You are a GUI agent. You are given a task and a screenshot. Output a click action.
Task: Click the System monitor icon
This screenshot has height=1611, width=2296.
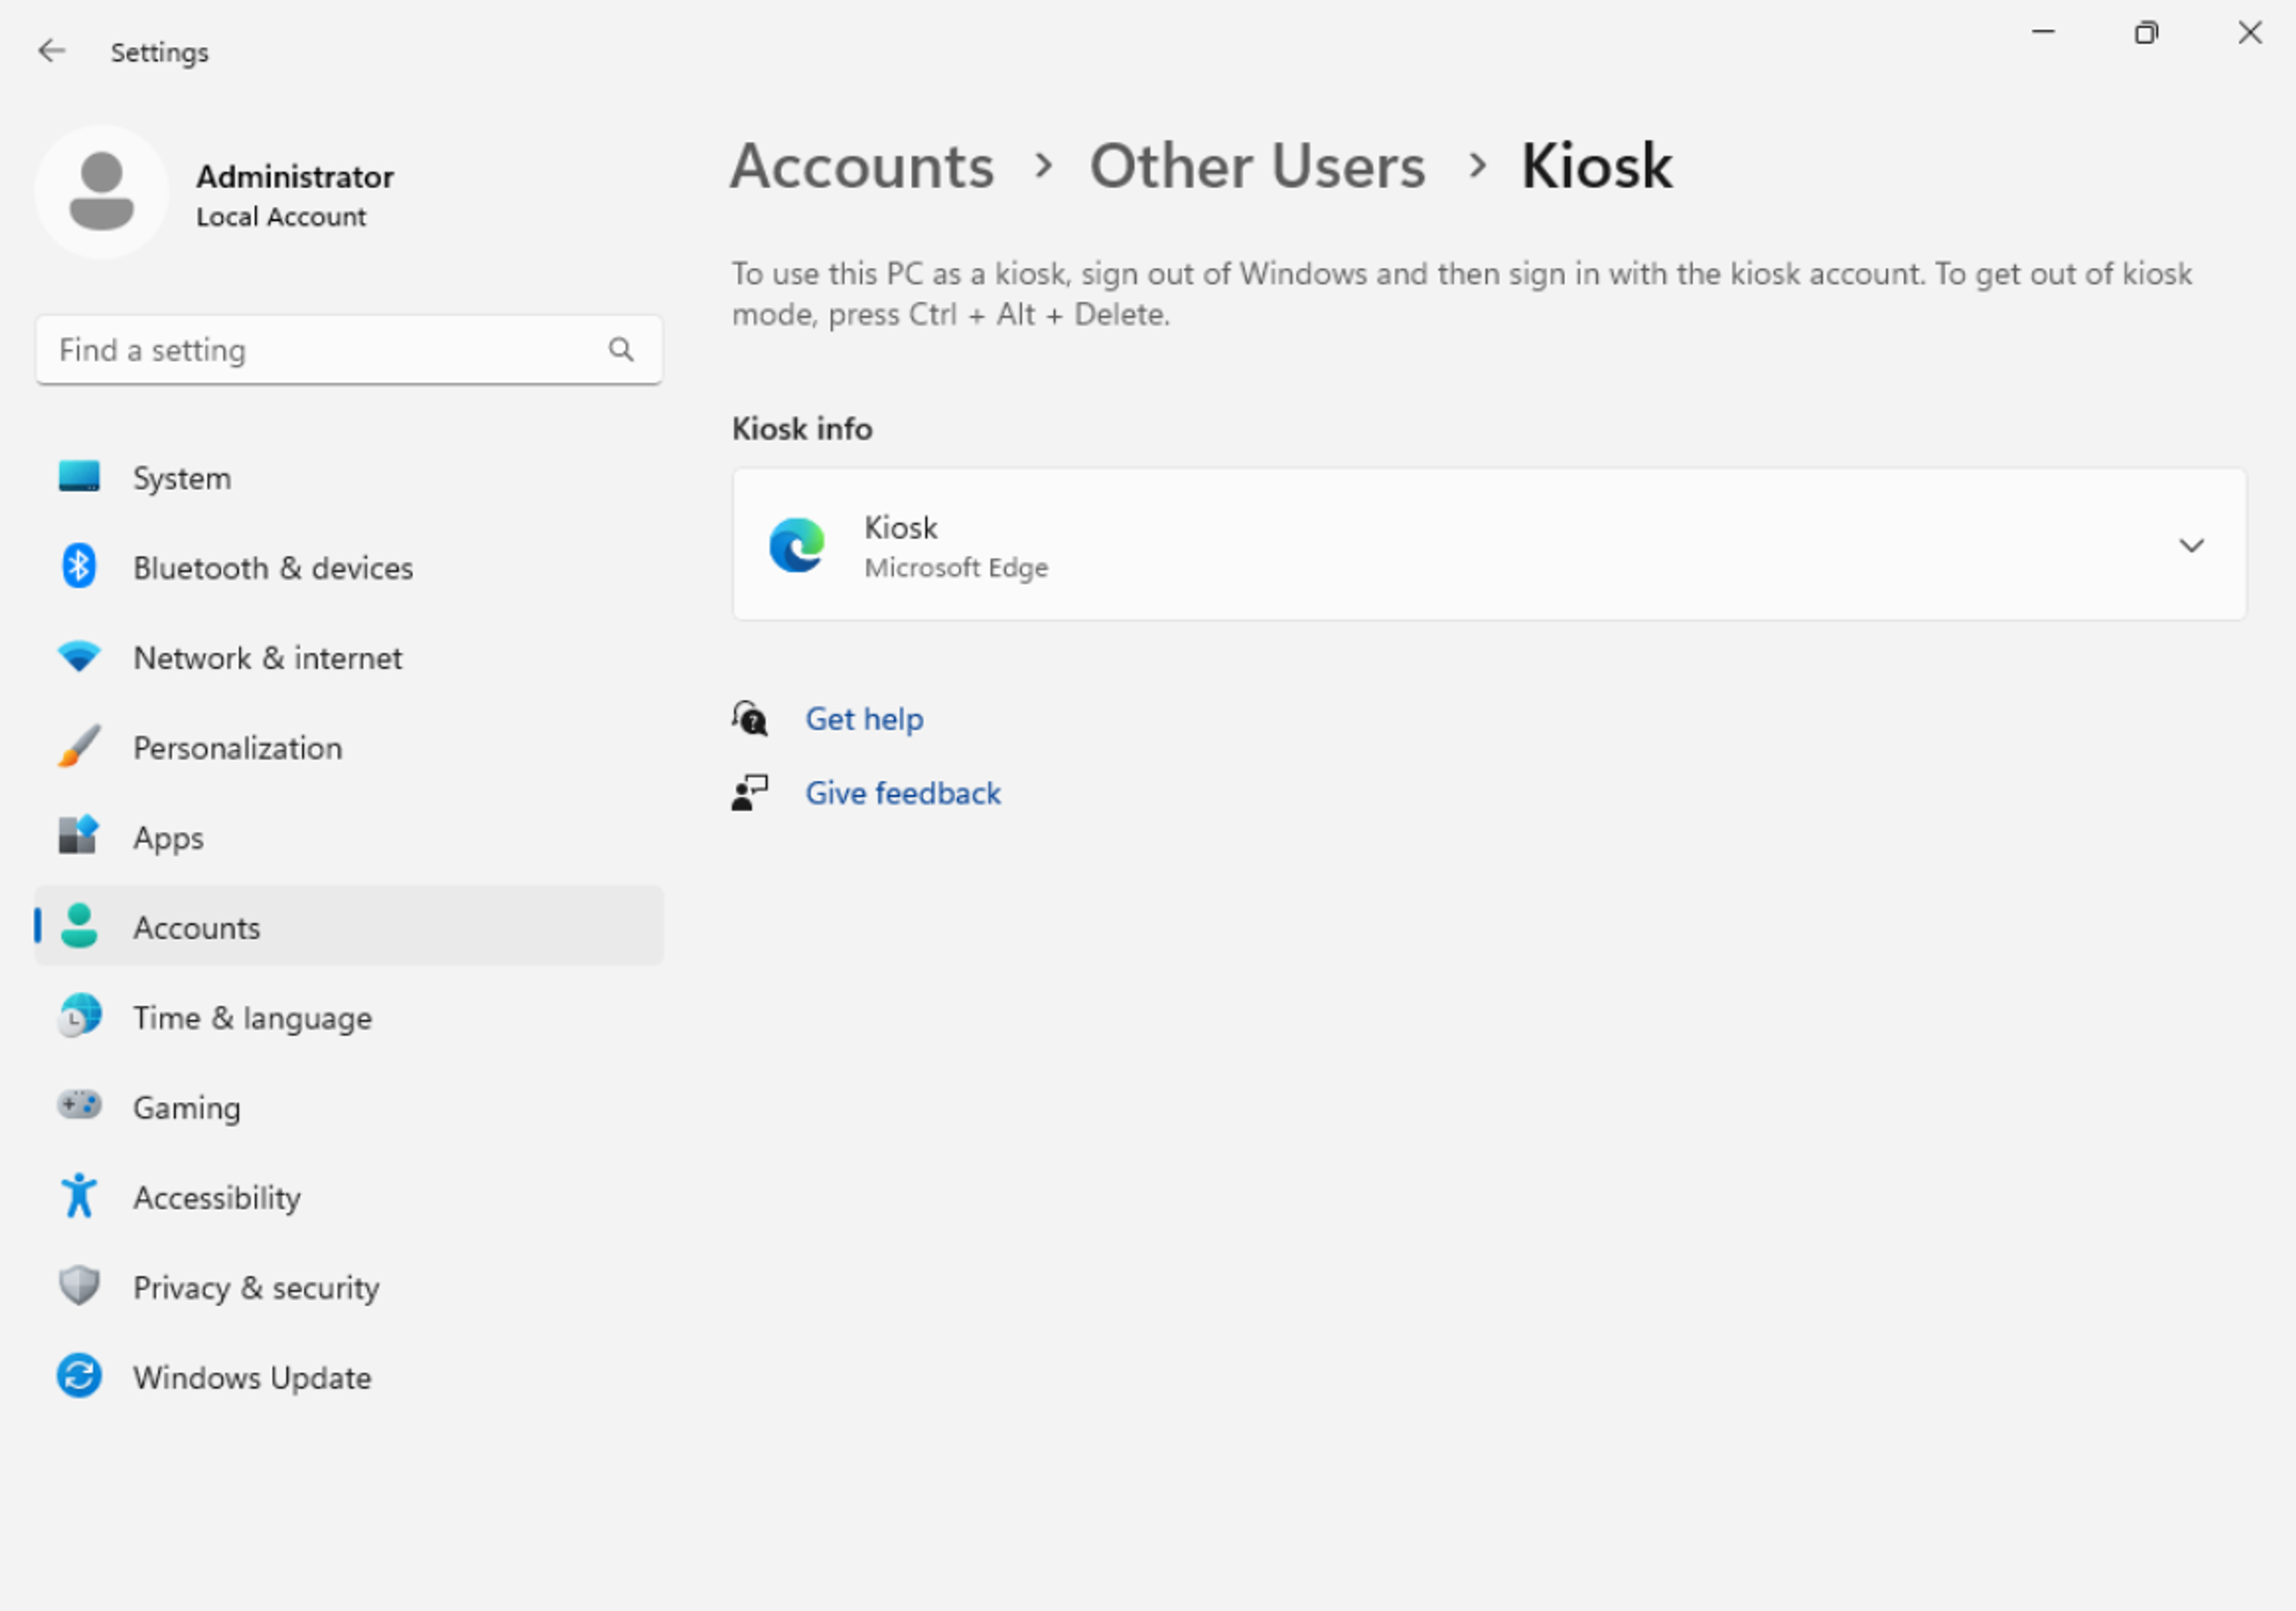tap(79, 477)
